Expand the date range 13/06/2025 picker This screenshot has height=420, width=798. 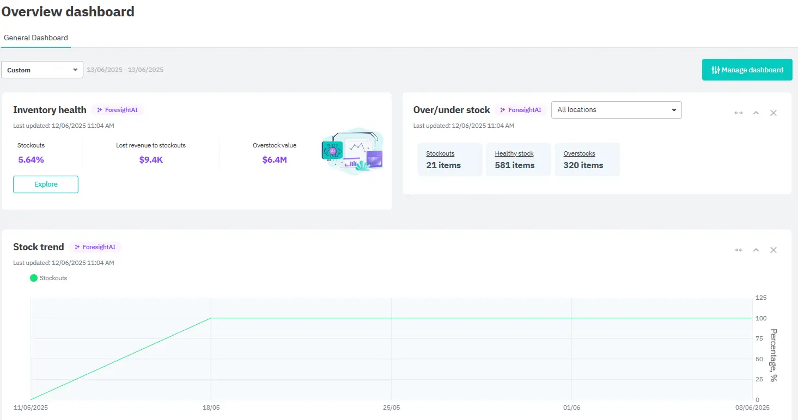125,70
